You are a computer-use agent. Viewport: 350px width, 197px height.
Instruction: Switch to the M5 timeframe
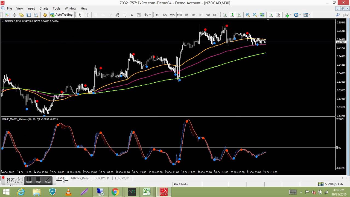165,15
